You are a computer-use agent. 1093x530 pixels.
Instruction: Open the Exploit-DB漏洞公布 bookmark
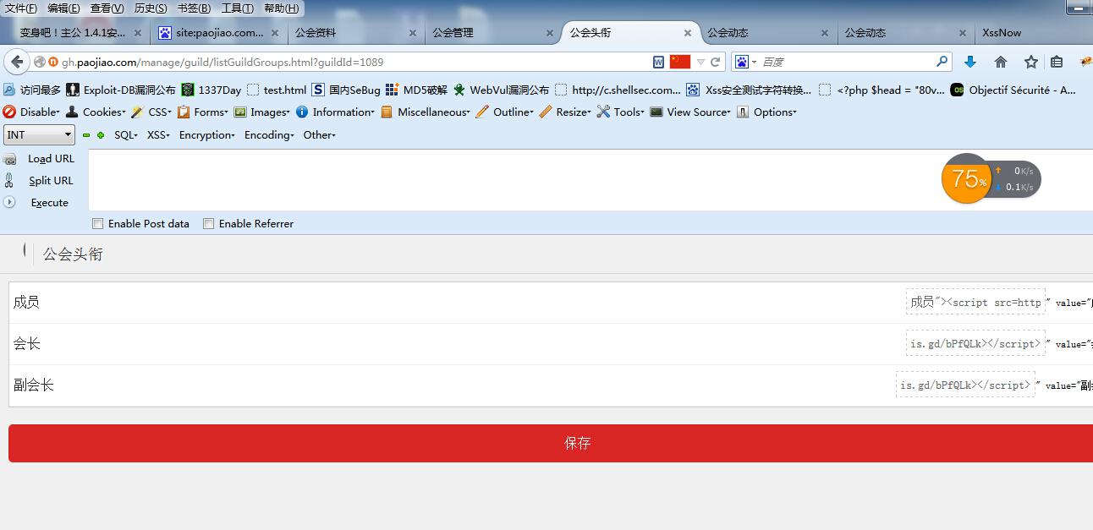(121, 90)
